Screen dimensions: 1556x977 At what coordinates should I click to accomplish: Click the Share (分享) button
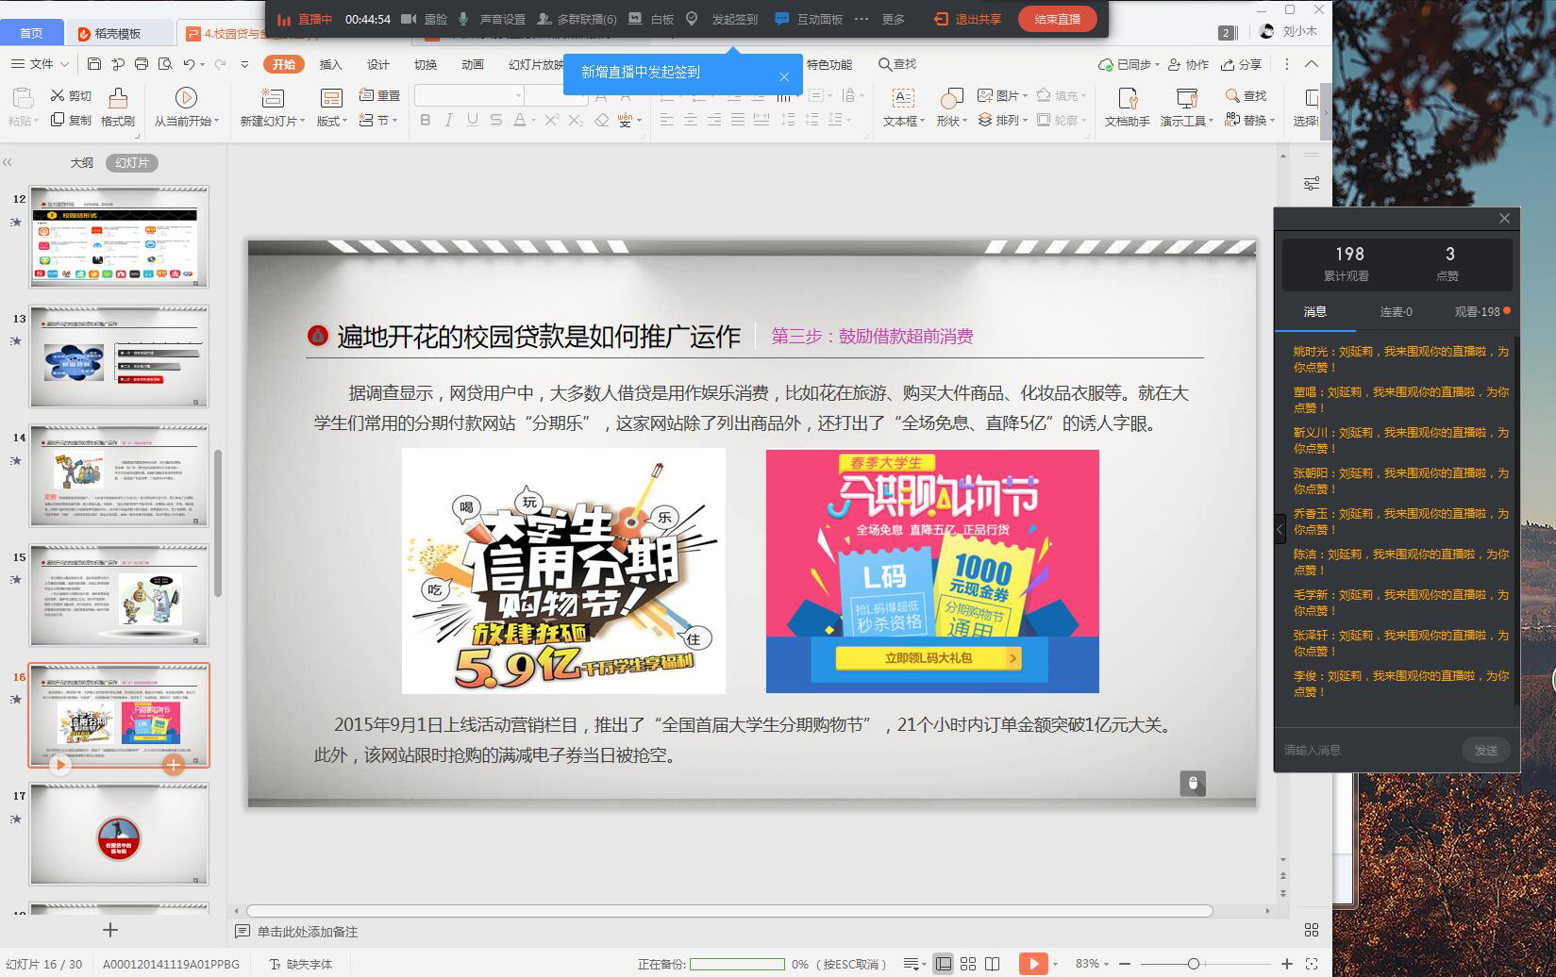[1241, 64]
